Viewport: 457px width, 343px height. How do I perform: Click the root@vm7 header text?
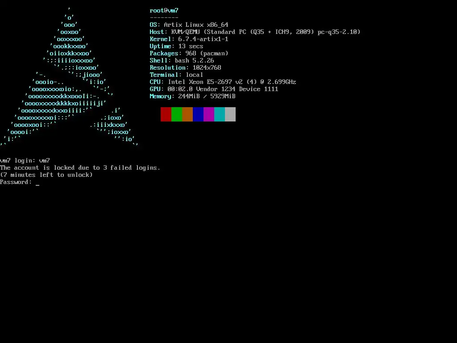[164, 11]
